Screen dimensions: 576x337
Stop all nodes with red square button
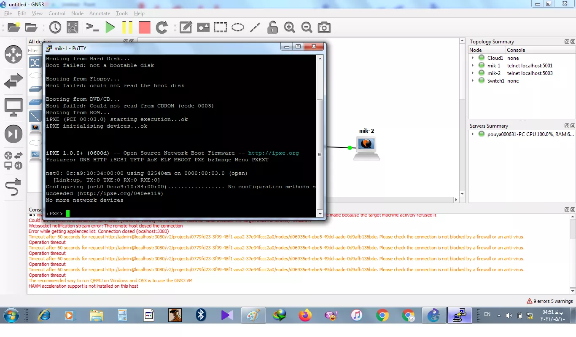pos(145,28)
